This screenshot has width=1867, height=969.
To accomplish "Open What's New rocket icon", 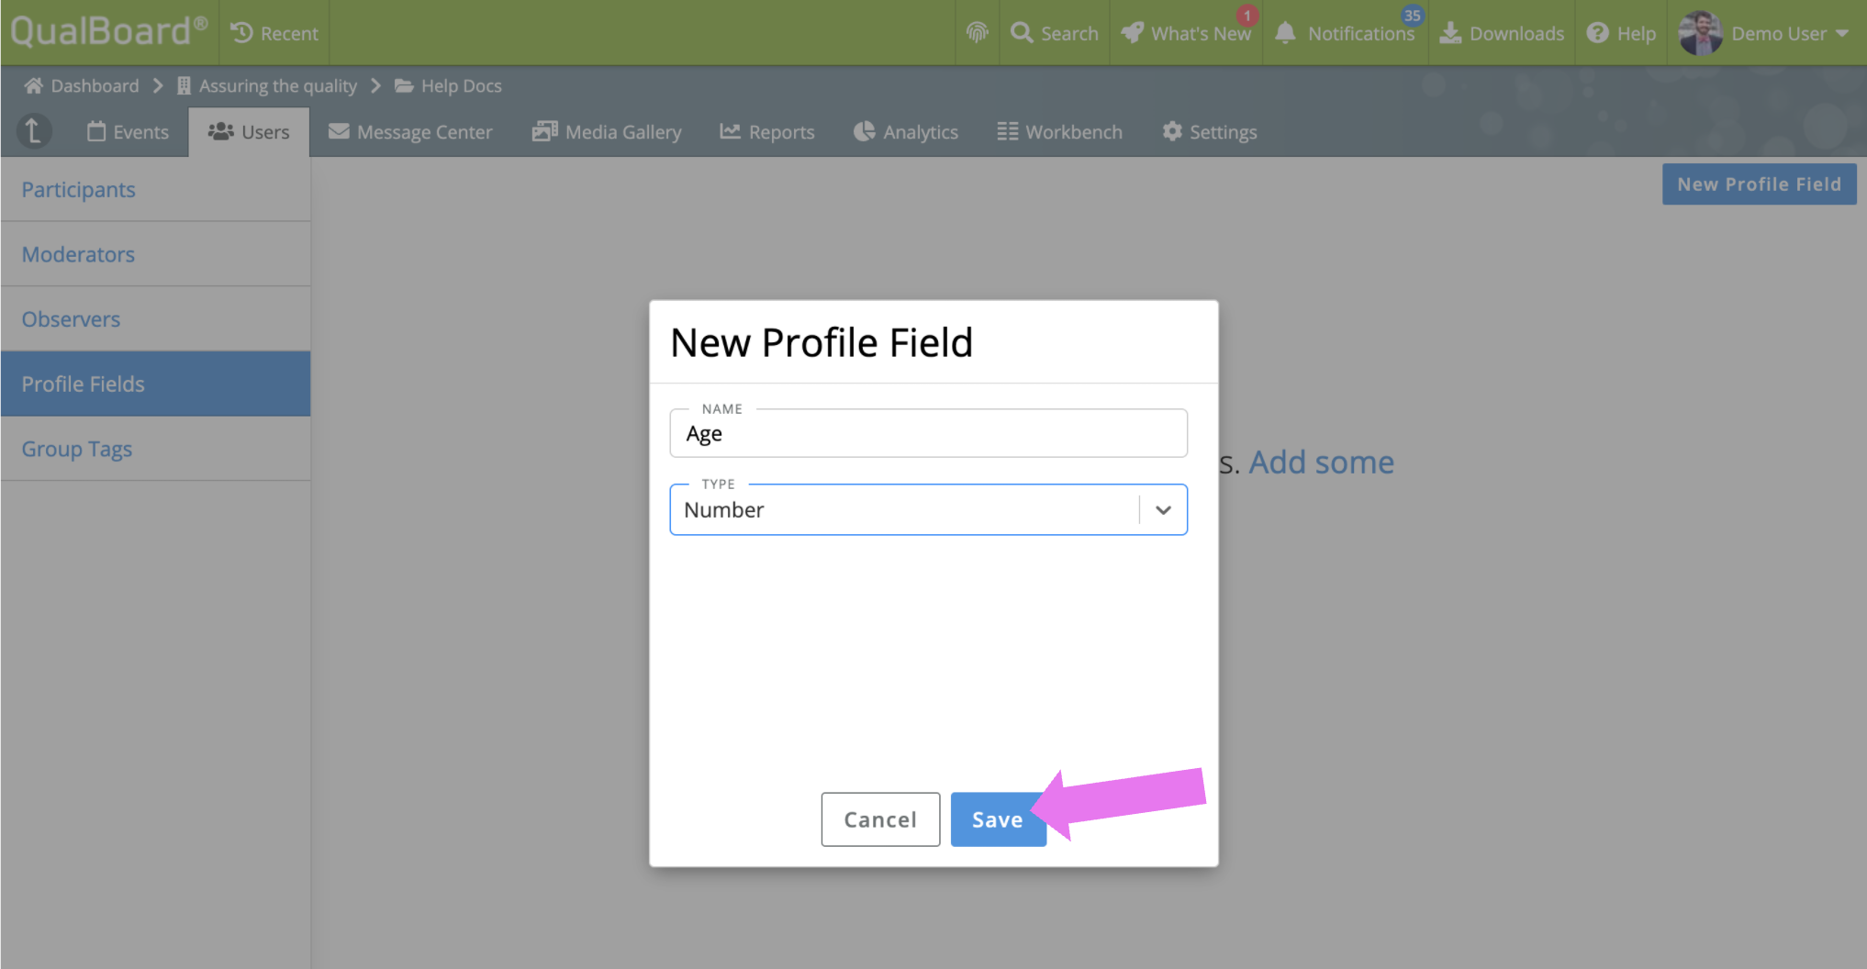I will click(x=1133, y=33).
